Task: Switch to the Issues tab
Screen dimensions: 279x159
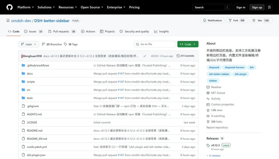Action: click(34, 31)
